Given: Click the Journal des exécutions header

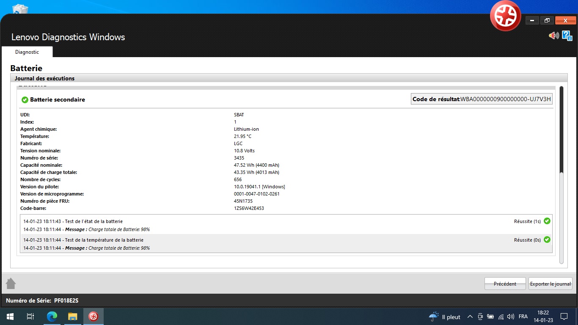Looking at the screenshot, I should [x=289, y=78].
